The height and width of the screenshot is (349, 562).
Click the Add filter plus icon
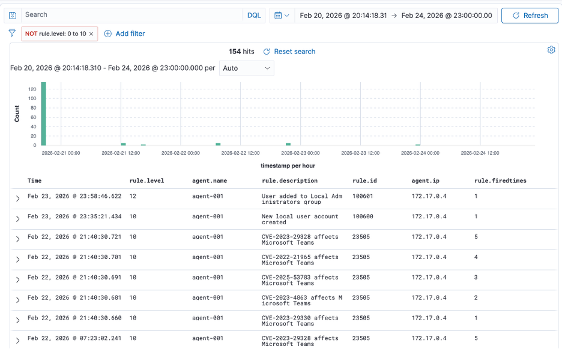pos(108,34)
